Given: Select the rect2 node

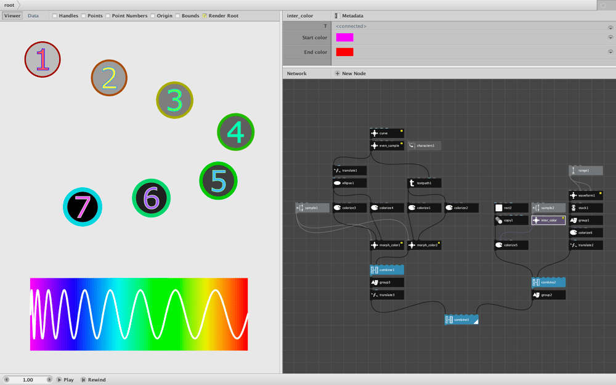Looking at the screenshot, I should [511, 208].
